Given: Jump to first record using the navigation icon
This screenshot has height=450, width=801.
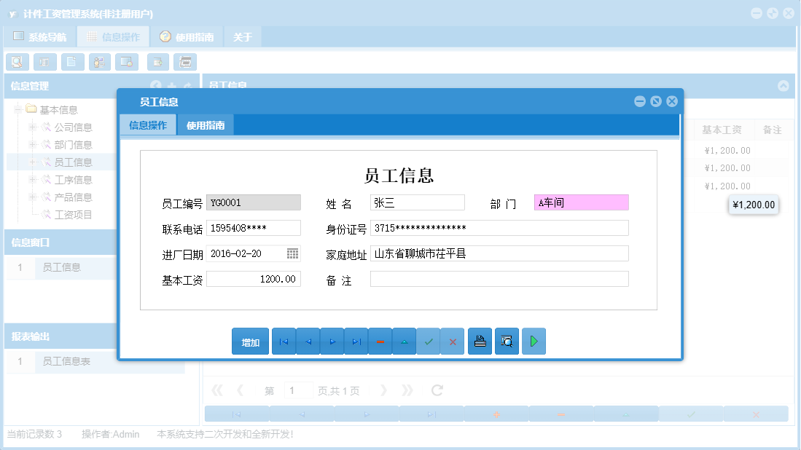Looking at the screenshot, I should point(284,341).
